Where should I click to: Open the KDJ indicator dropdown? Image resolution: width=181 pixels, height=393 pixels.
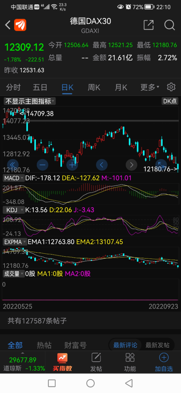tap(13, 210)
